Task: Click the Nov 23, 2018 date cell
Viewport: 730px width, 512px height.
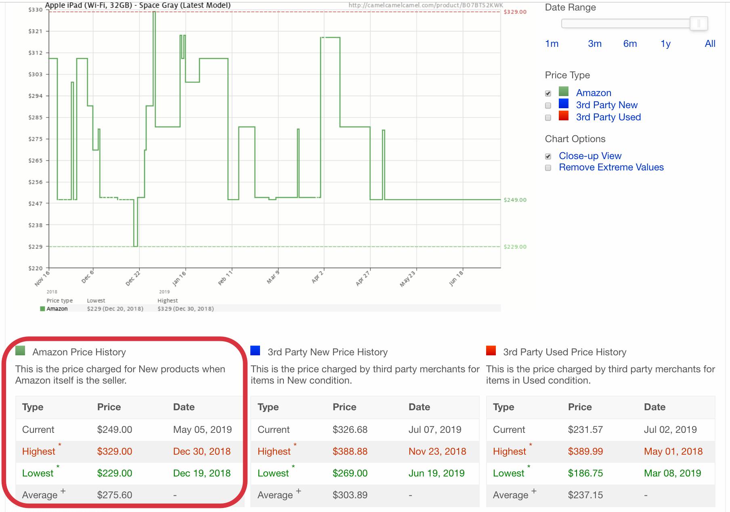Action: (437, 451)
